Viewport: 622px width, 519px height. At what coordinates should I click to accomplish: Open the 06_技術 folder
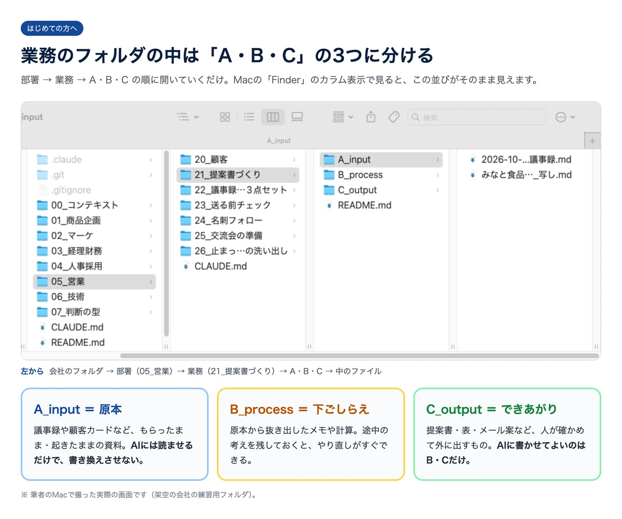(94, 297)
